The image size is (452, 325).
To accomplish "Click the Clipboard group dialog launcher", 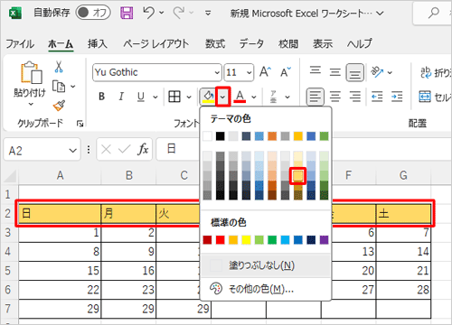I will (x=80, y=124).
